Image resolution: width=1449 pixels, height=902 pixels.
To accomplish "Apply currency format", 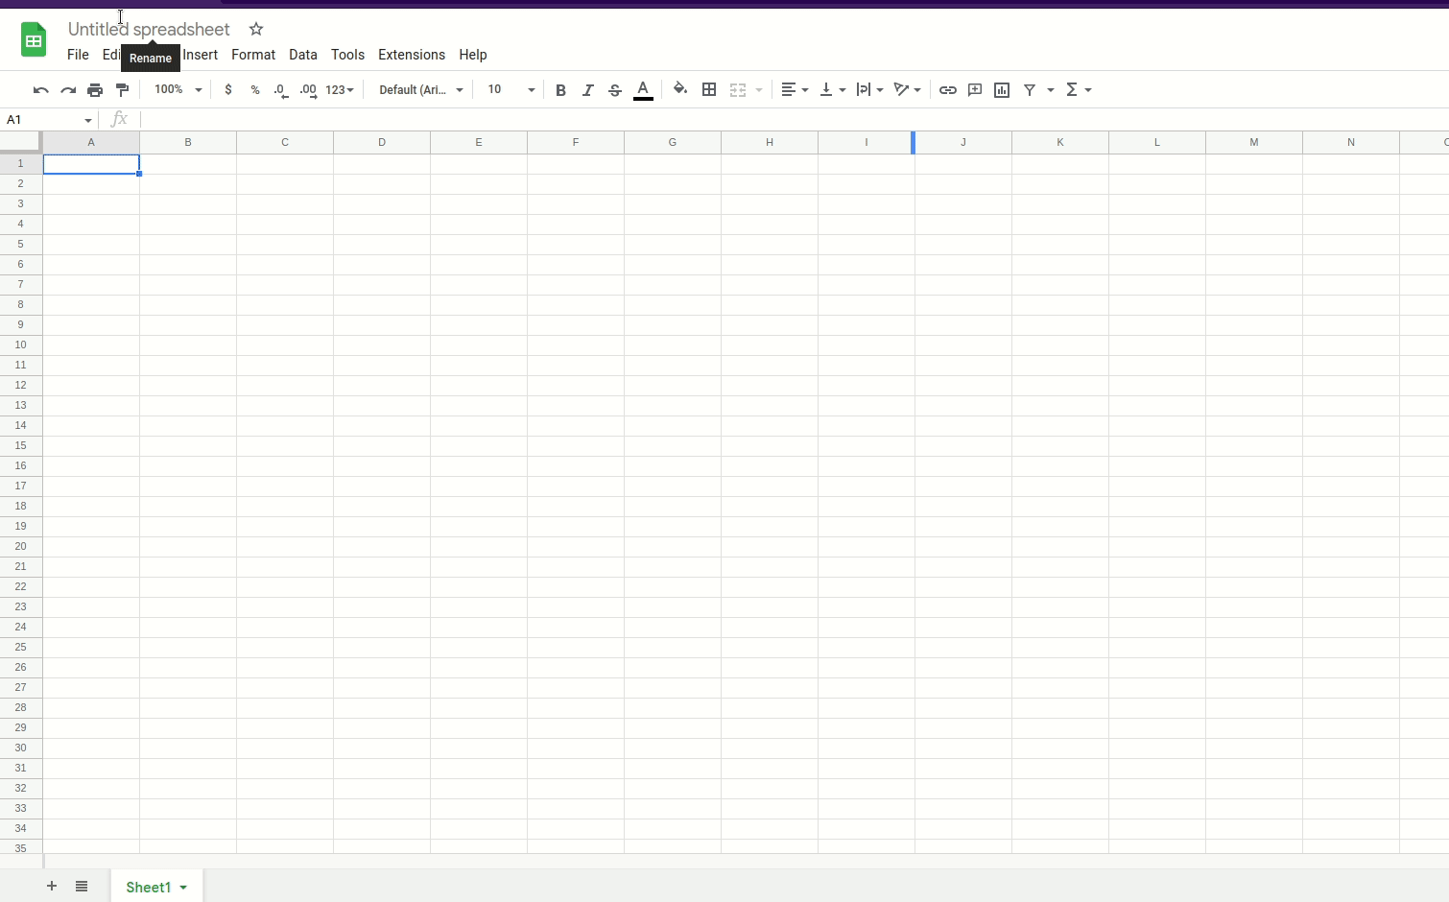I will (x=228, y=89).
